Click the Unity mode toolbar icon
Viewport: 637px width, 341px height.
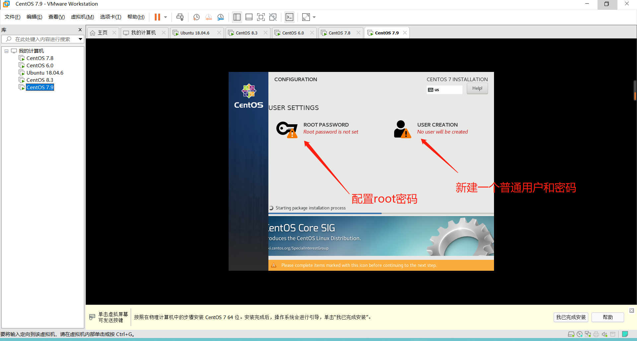273,17
